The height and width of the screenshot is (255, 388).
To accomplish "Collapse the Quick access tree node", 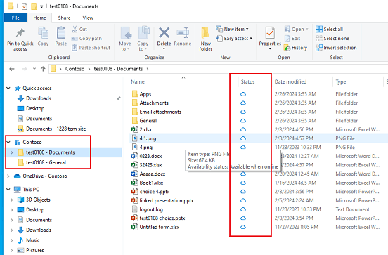I will 8,88.
